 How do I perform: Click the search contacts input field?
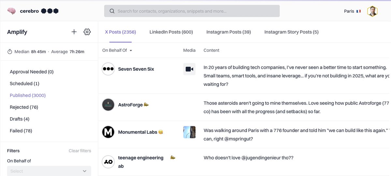[x=192, y=11]
